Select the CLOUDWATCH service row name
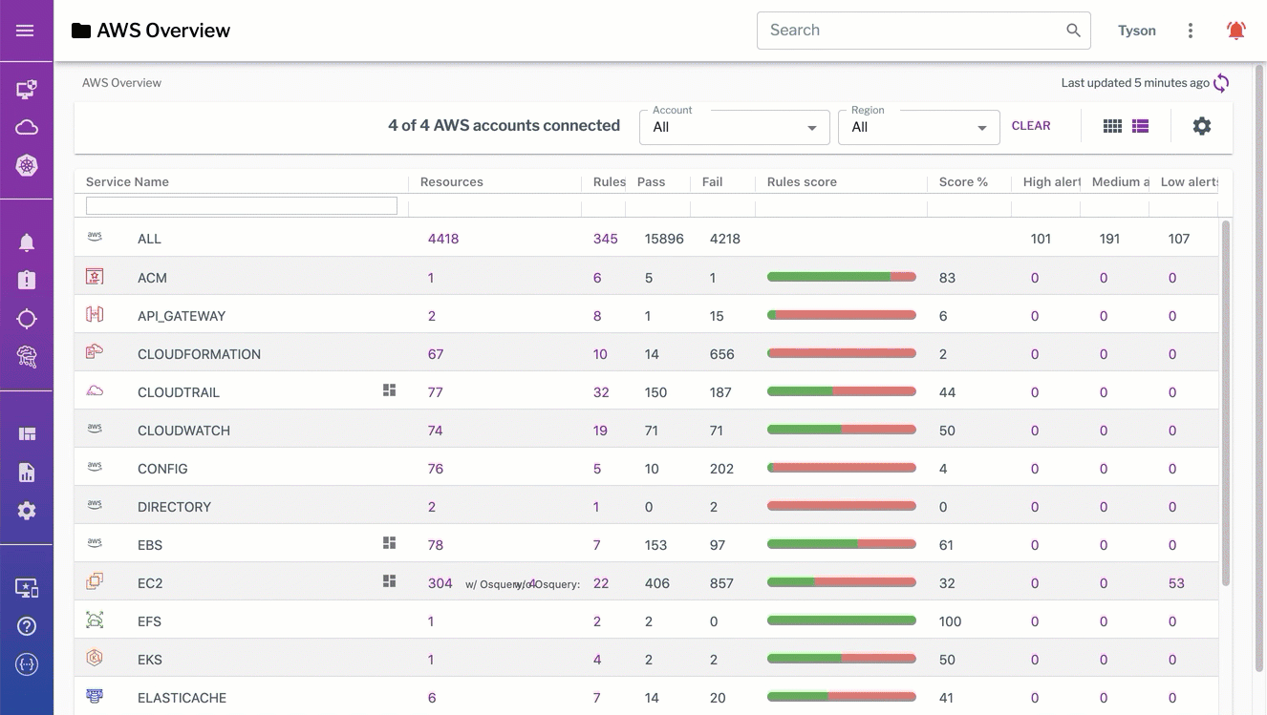The width and height of the screenshot is (1267, 715). click(x=183, y=431)
